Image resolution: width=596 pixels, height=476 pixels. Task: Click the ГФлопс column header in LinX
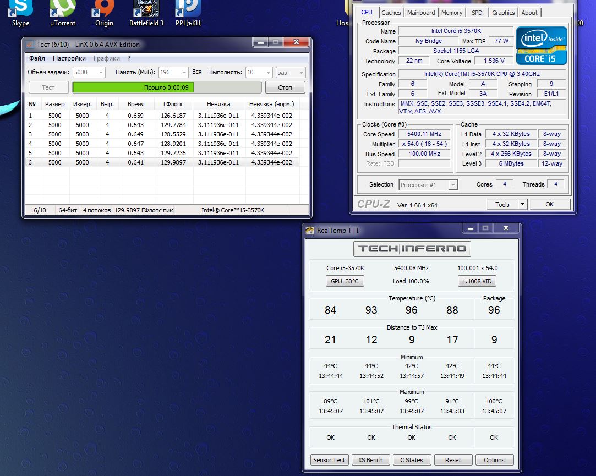tap(173, 104)
